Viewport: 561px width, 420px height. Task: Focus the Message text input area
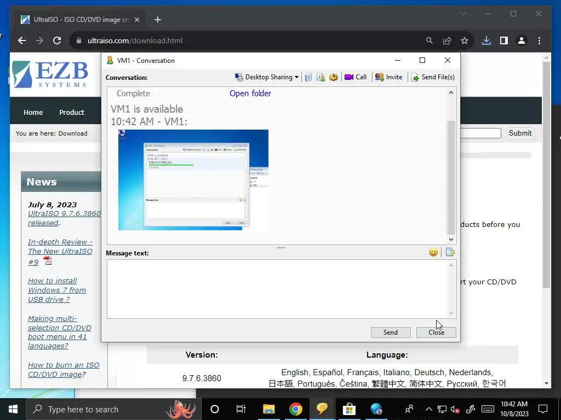277,289
